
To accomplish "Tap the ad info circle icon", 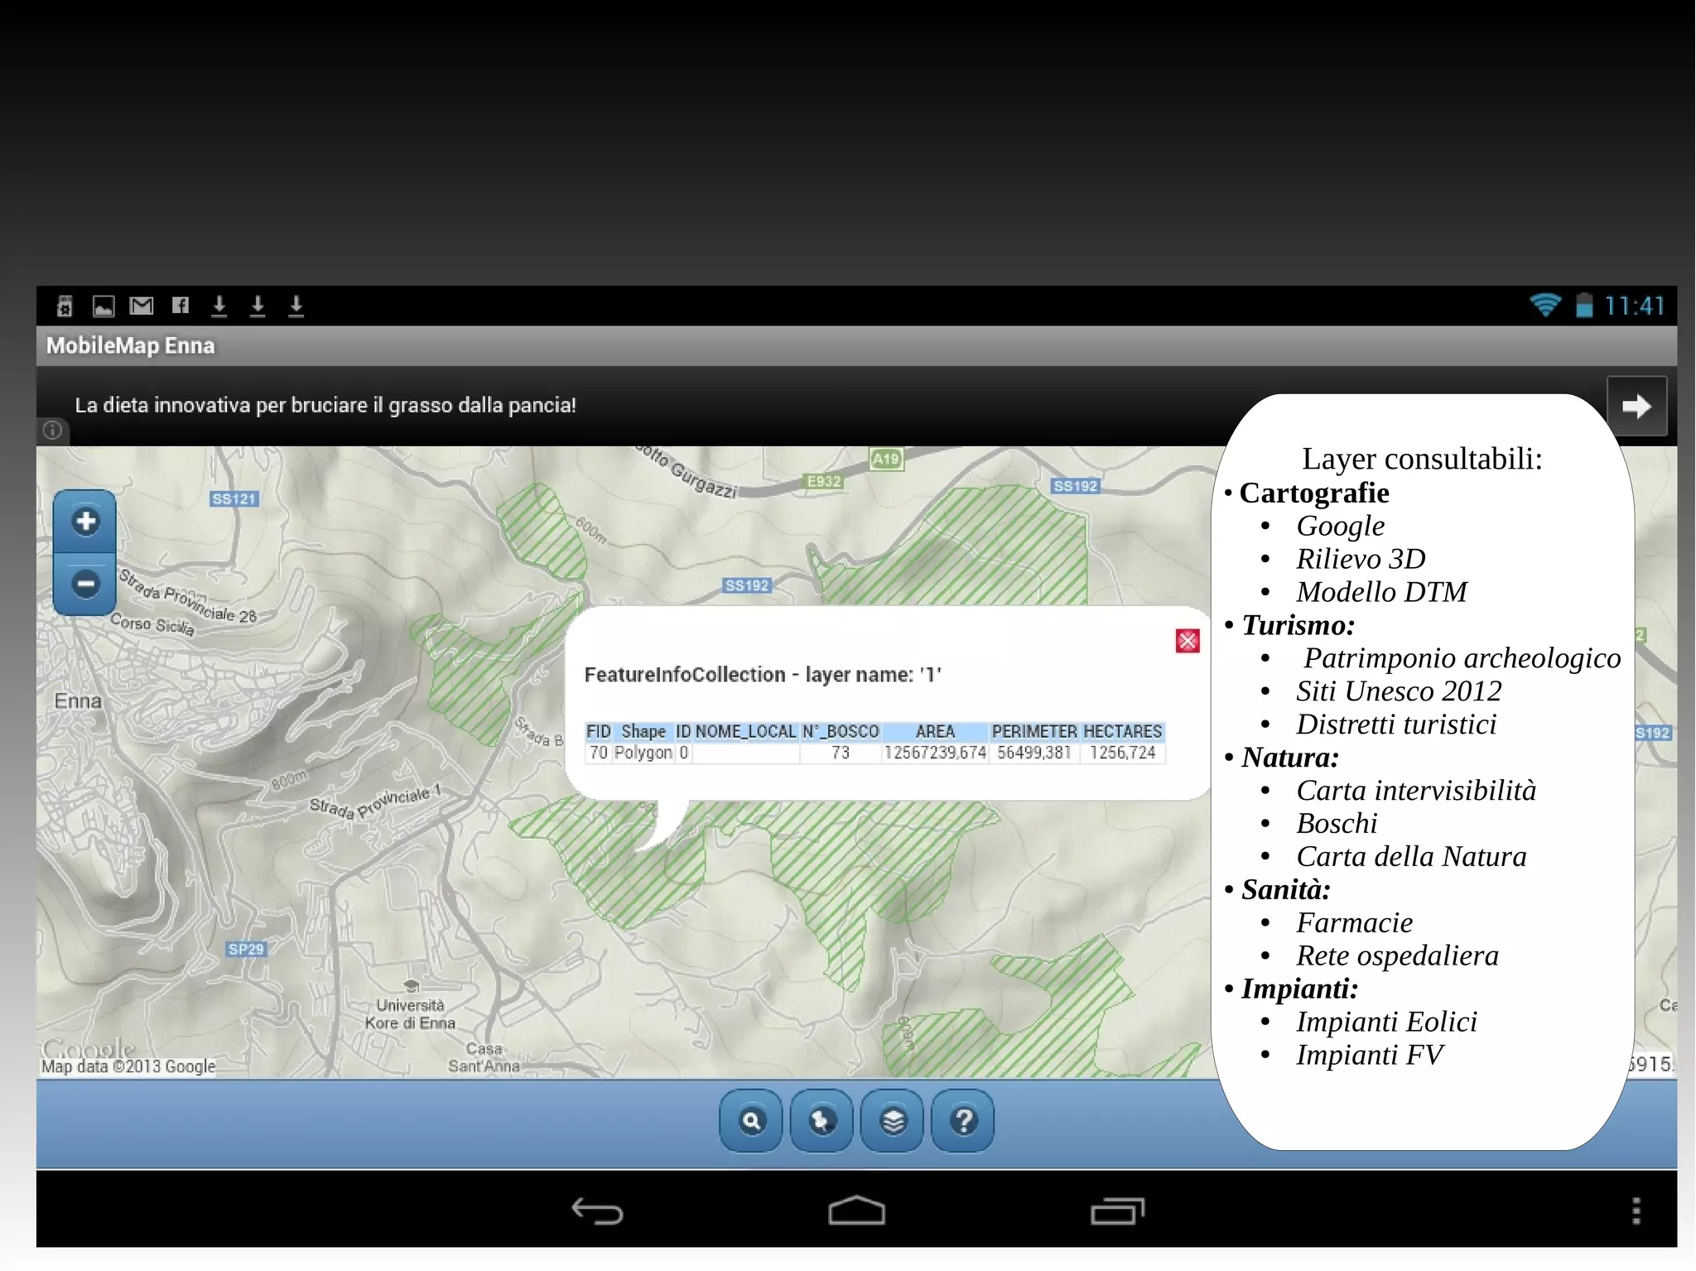I will tap(52, 431).
